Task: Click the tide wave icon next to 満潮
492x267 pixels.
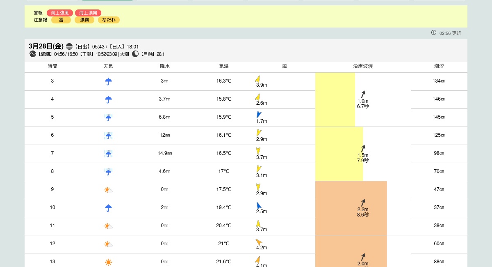Action: coord(33,54)
